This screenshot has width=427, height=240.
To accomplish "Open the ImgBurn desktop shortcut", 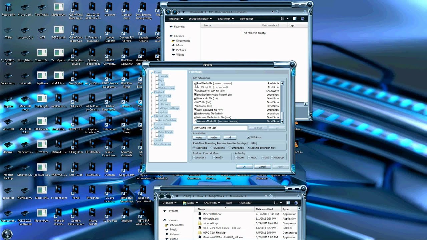I will tap(126, 215).
